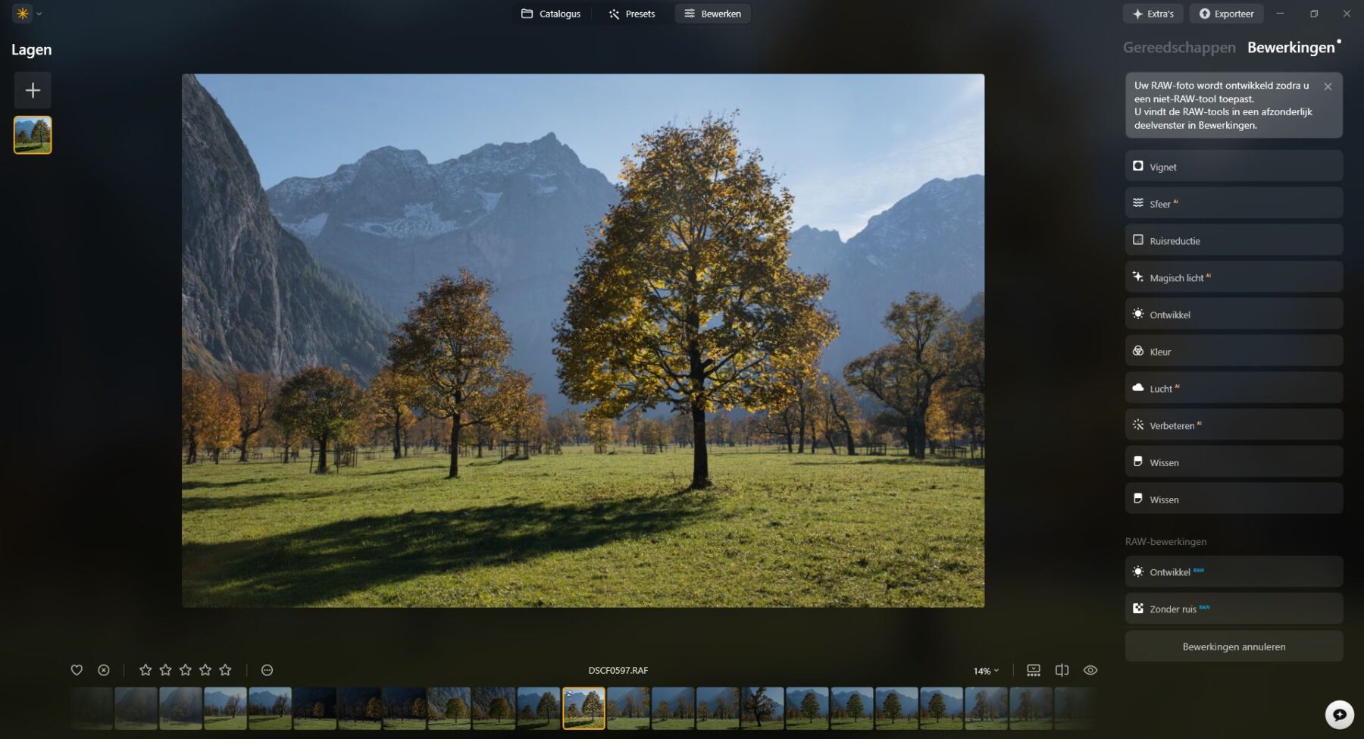Mark the photo as favorite with the heart
Image resolution: width=1364 pixels, height=739 pixels.
77,670
